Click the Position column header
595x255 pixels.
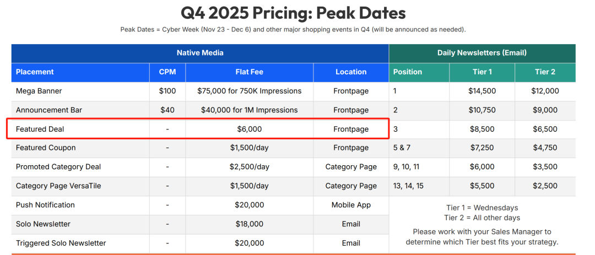coord(408,72)
